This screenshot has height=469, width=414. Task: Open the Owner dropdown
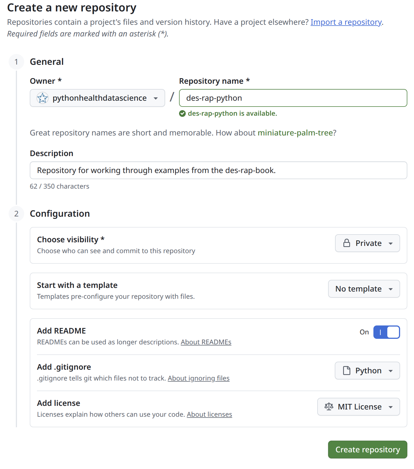[x=97, y=98]
